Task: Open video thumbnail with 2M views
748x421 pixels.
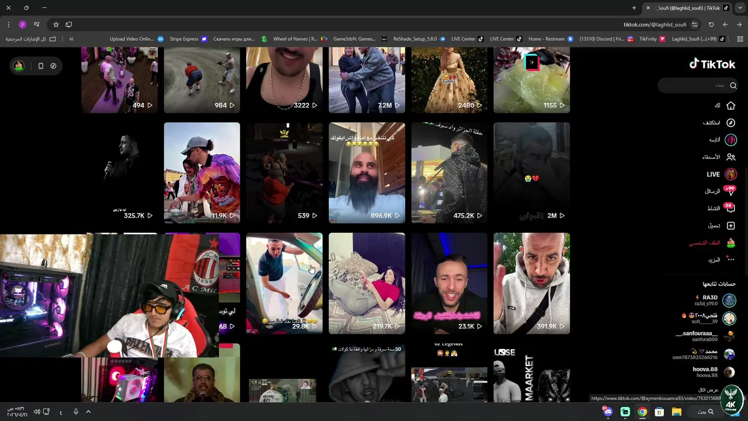Action: [531, 172]
